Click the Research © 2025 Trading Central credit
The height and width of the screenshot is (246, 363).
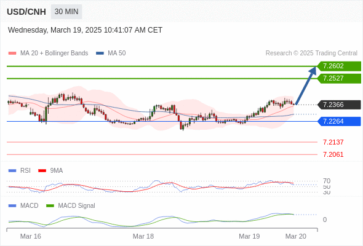[311, 54]
